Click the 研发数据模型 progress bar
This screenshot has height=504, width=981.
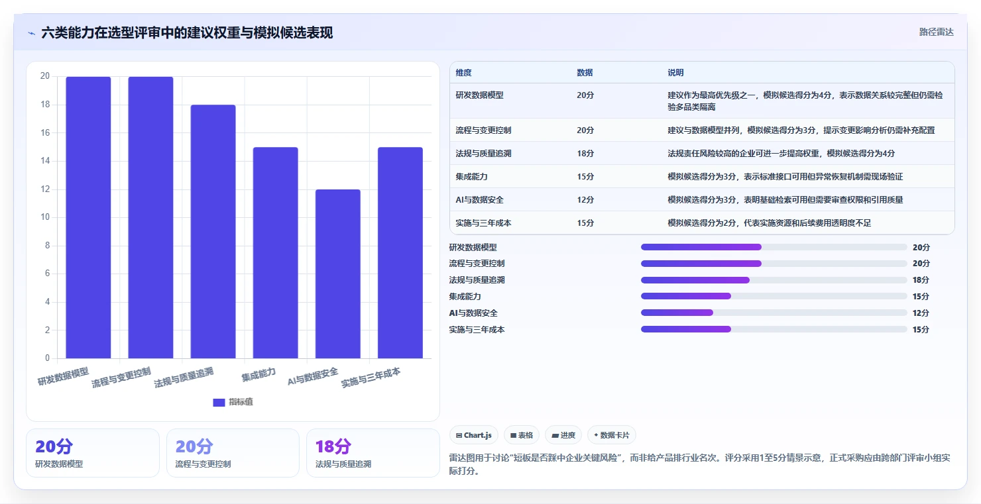774,247
